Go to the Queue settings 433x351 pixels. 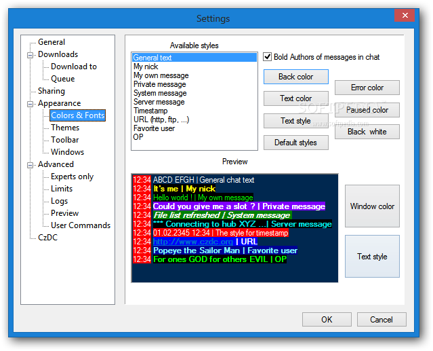pyautogui.click(x=63, y=79)
